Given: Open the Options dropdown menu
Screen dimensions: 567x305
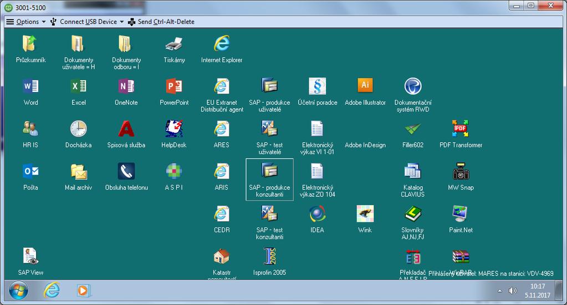Looking at the screenshot, I should [x=26, y=22].
